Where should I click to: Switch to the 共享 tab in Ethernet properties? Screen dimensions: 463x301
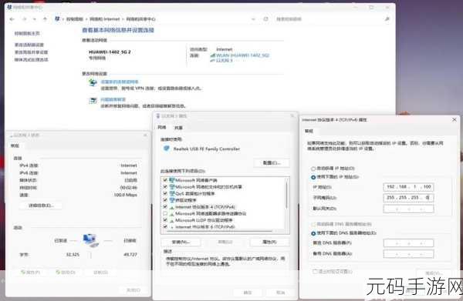tap(178, 128)
